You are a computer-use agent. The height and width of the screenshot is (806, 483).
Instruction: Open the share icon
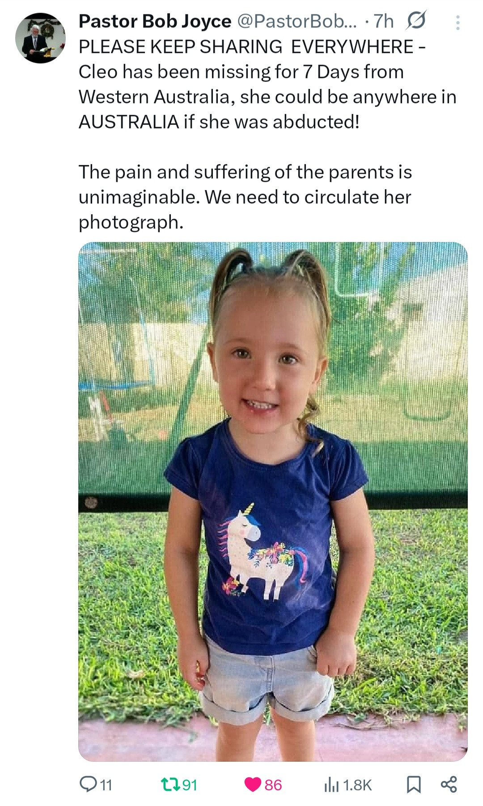click(449, 784)
